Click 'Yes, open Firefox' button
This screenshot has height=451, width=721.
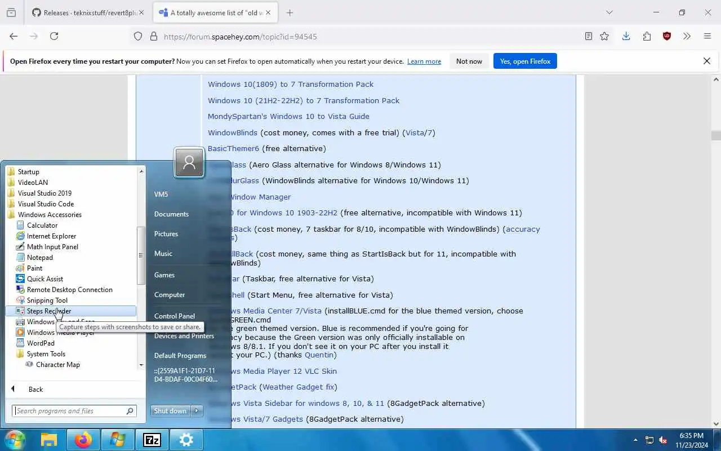point(525,61)
